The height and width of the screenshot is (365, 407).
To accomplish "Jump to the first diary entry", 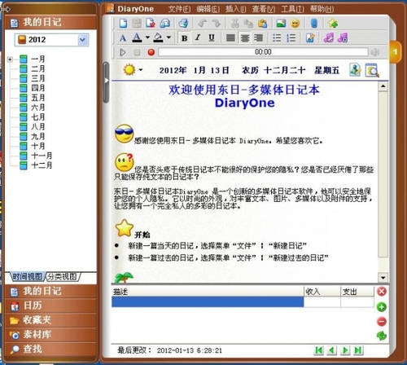I will pyautogui.click(x=319, y=350).
